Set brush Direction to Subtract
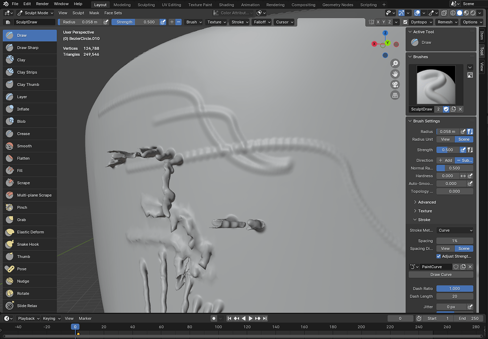 (464, 160)
